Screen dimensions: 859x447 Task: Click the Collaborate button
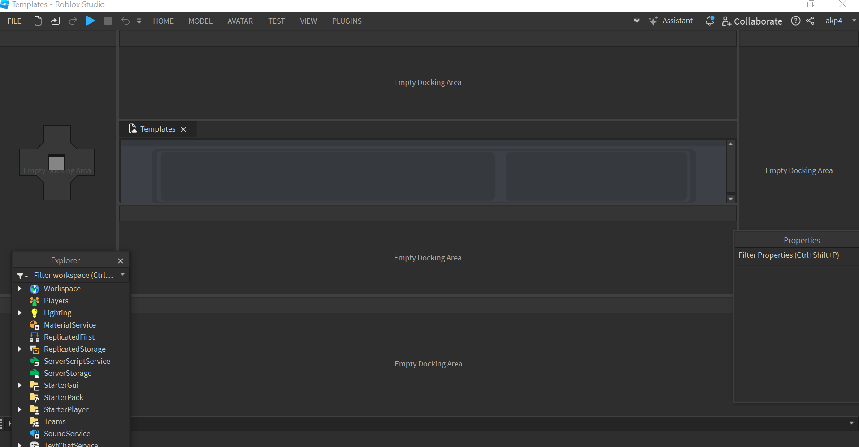(x=752, y=21)
